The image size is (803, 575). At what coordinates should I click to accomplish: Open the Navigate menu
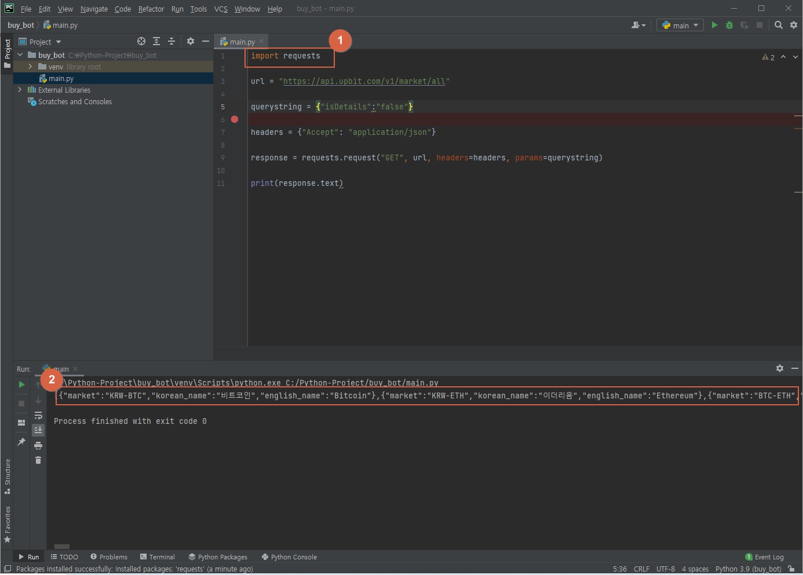[94, 9]
